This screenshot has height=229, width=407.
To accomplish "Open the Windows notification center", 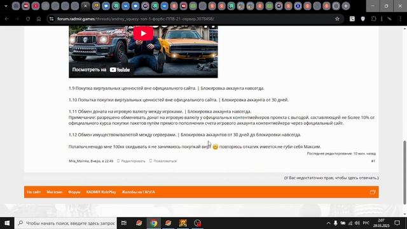I will click(x=397, y=223).
